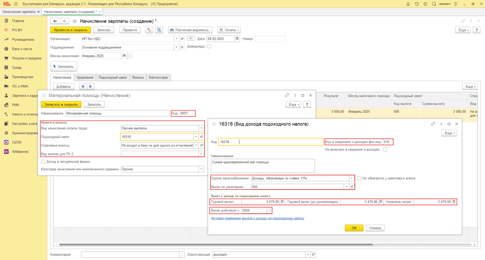Open Производство section

click(23, 77)
